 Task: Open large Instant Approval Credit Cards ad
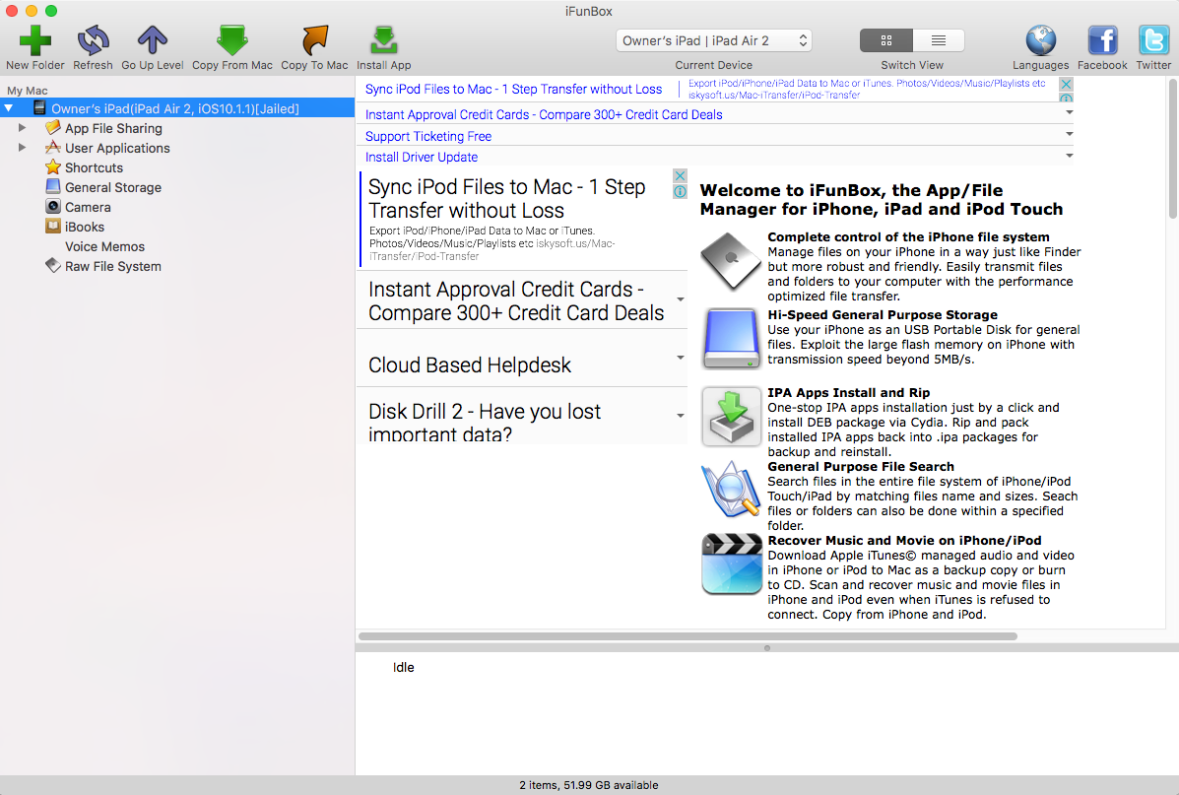[516, 300]
